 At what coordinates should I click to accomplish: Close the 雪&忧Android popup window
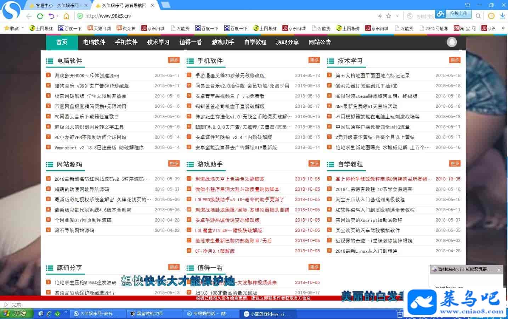pos(499,270)
